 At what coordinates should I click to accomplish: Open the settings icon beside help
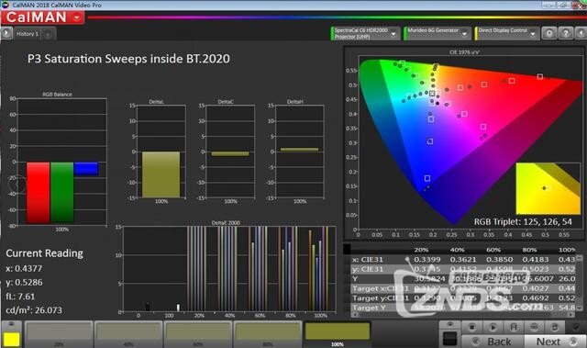pos(549,33)
